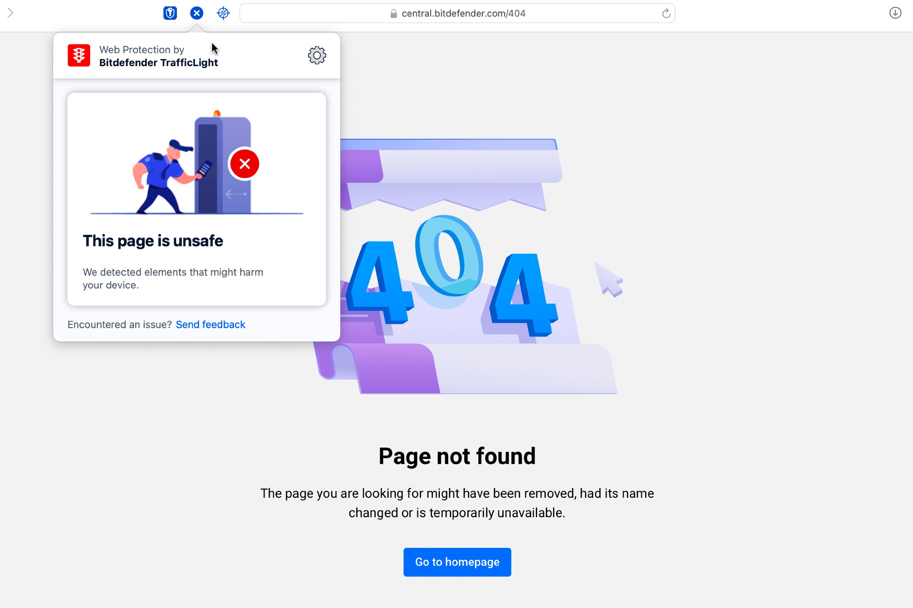The height and width of the screenshot is (608, 913).
Task: Click Send feedback link for issue
Action: [211, 324]
